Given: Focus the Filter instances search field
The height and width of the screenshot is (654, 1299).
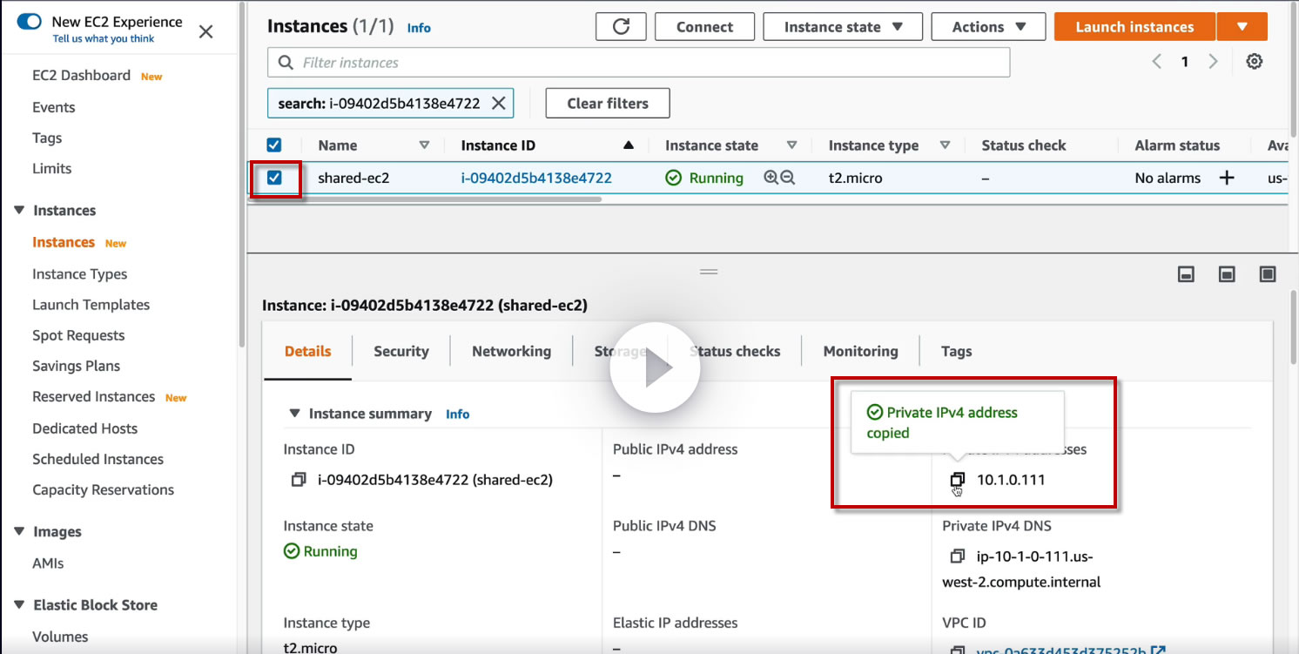Looking at the screenshot, I should point(638,63).
